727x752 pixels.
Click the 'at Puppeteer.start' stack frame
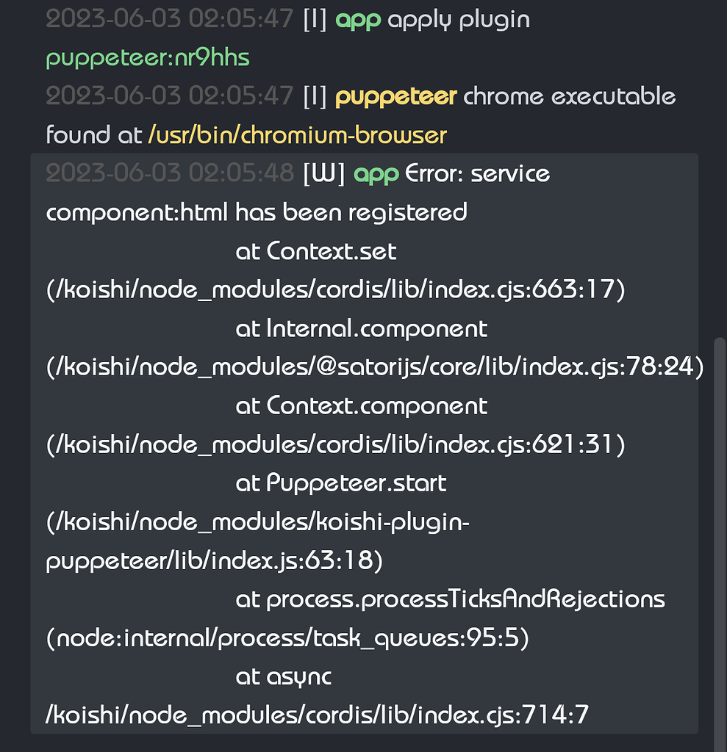341,483
